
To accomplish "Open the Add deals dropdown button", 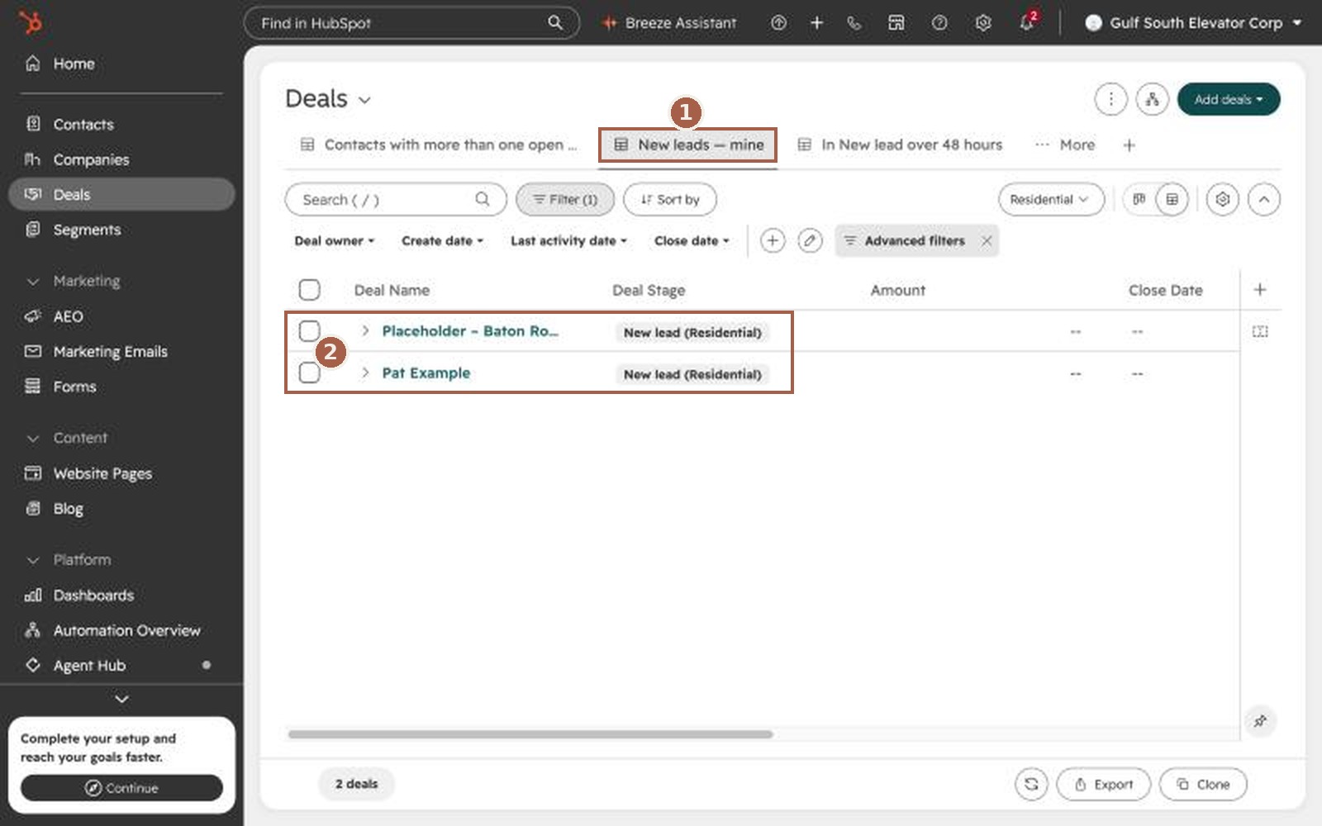I will click(x=1229, y=99).
